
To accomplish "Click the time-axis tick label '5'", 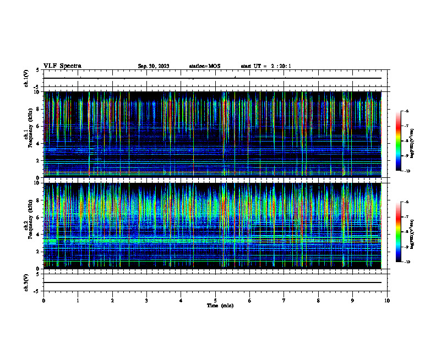I will point(215,301).
